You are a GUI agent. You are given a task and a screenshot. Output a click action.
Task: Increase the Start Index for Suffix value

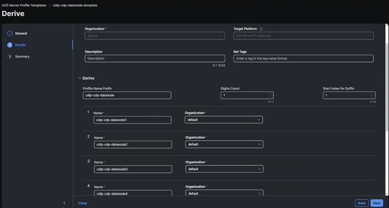[x=373, y=94]
